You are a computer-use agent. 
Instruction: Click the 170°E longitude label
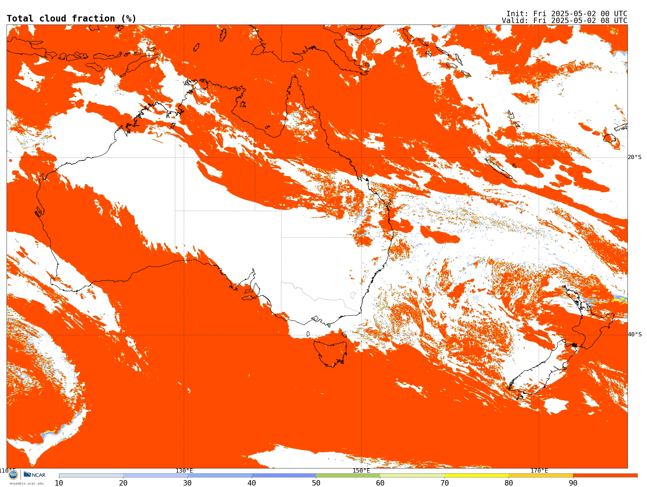pyautogui.click(x=539, y=471)
